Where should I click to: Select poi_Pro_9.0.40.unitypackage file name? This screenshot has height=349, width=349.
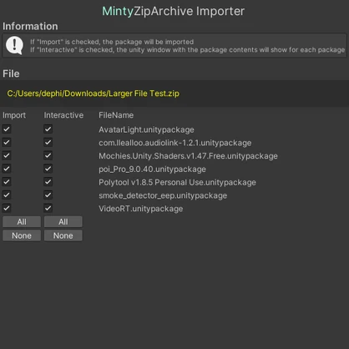coord(152,169)
